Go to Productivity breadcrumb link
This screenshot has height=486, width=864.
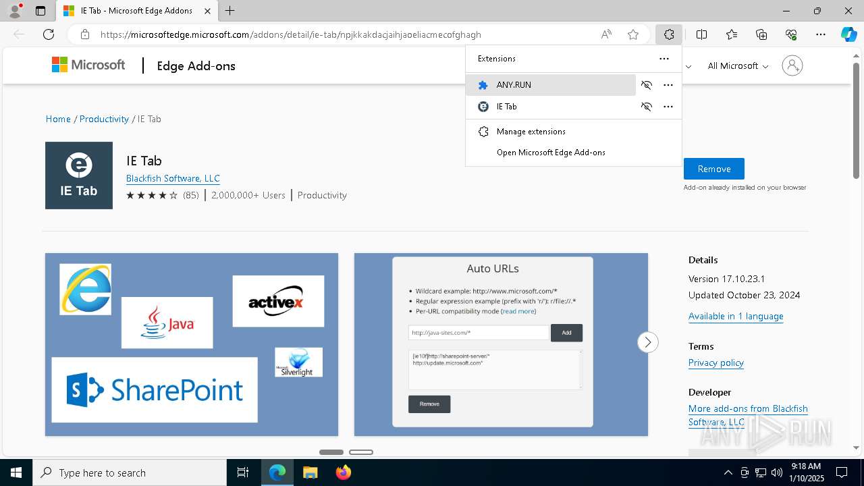(104, 119)
